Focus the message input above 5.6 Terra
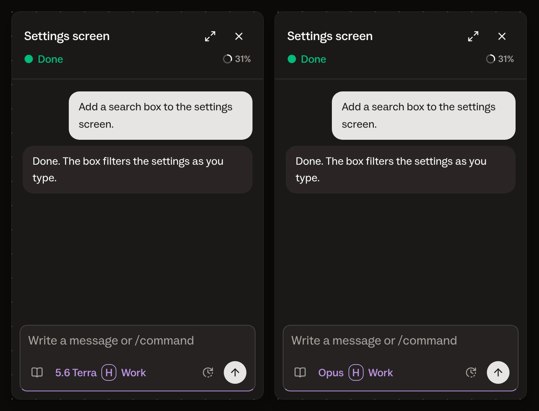Viewport: 539px width, 411px height. click(x=138, y=341)
